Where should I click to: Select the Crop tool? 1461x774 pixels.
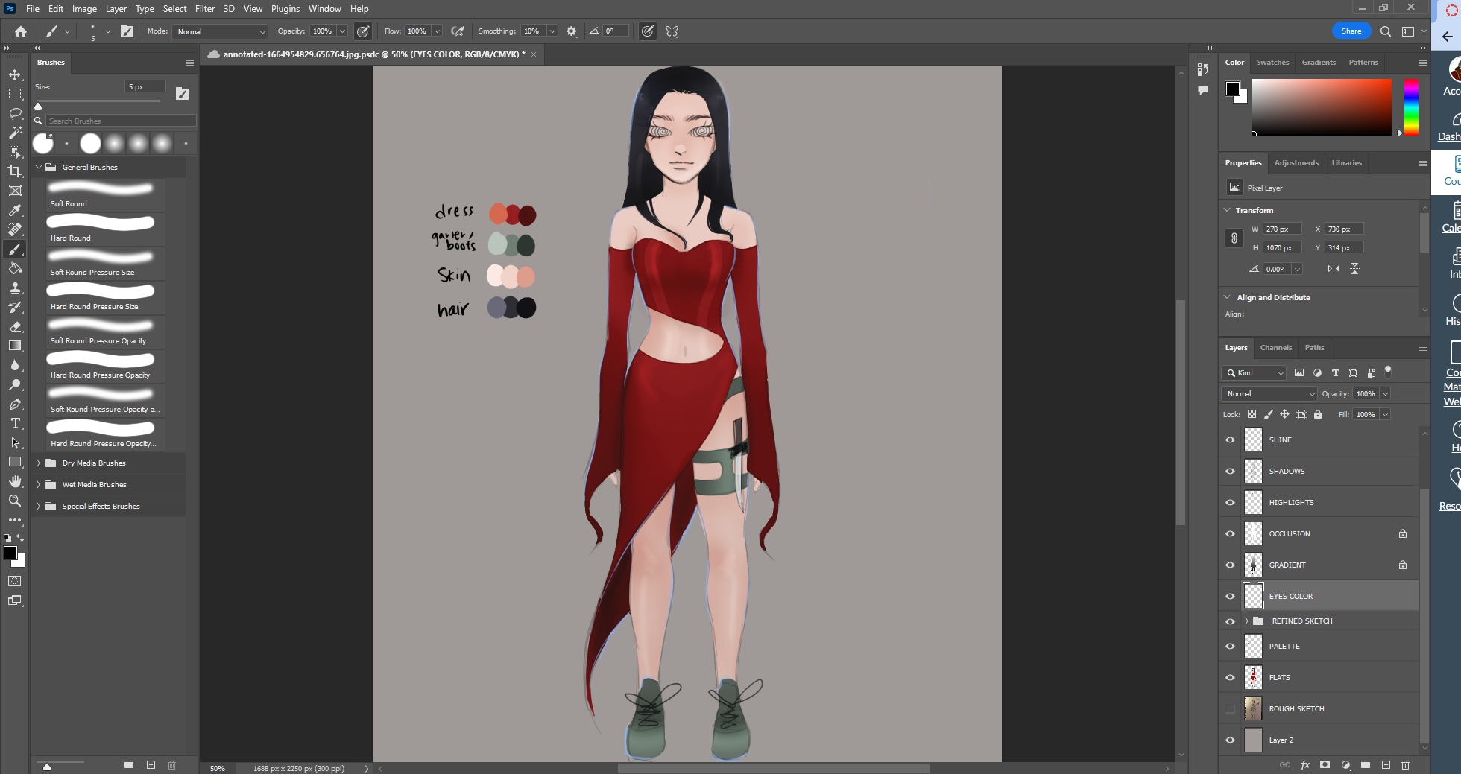click(15, 171)
